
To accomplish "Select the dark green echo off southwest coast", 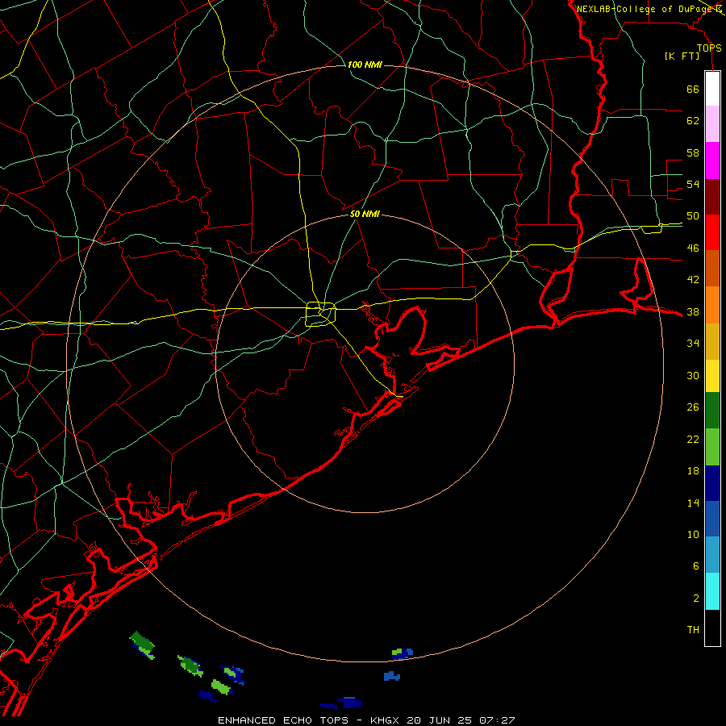I will click(142, 642).
